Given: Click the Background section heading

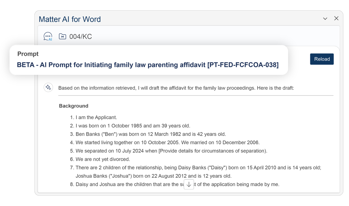Looking at the screenshot, I should tap(74, 106).
